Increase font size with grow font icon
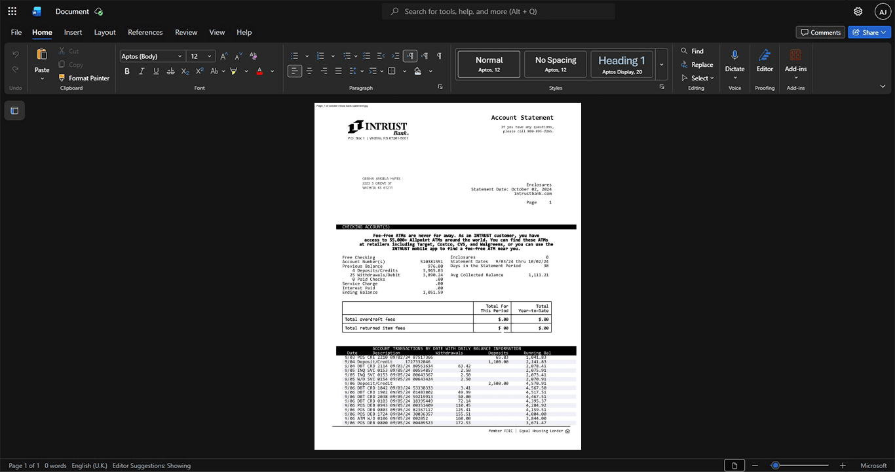 (x=224, y=56)
